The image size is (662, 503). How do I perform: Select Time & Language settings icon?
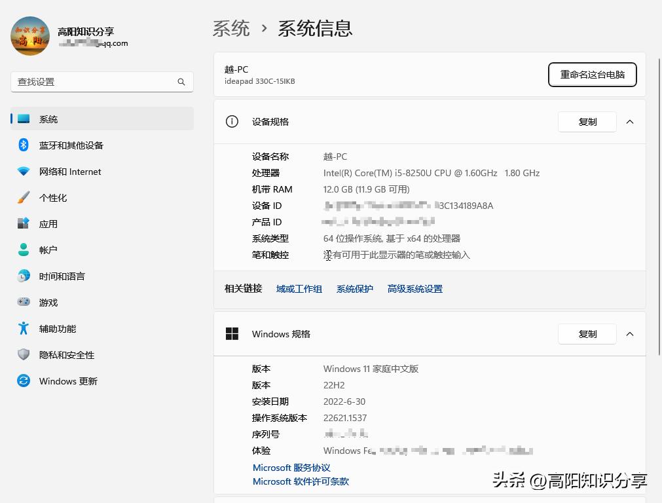pos(24,276)
